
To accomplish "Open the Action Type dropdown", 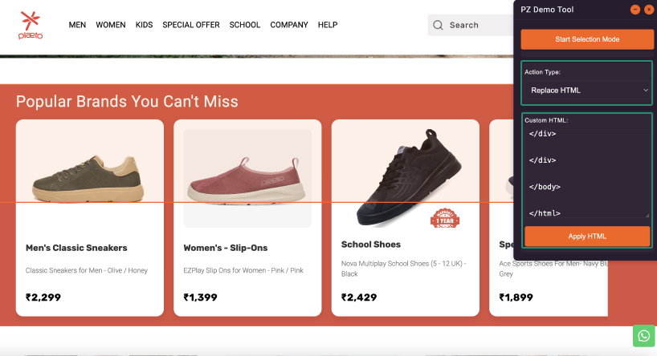I will 586,91.
